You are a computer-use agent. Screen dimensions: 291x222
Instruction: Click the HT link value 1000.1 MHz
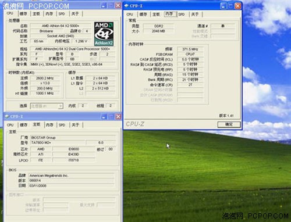[45, 94]
